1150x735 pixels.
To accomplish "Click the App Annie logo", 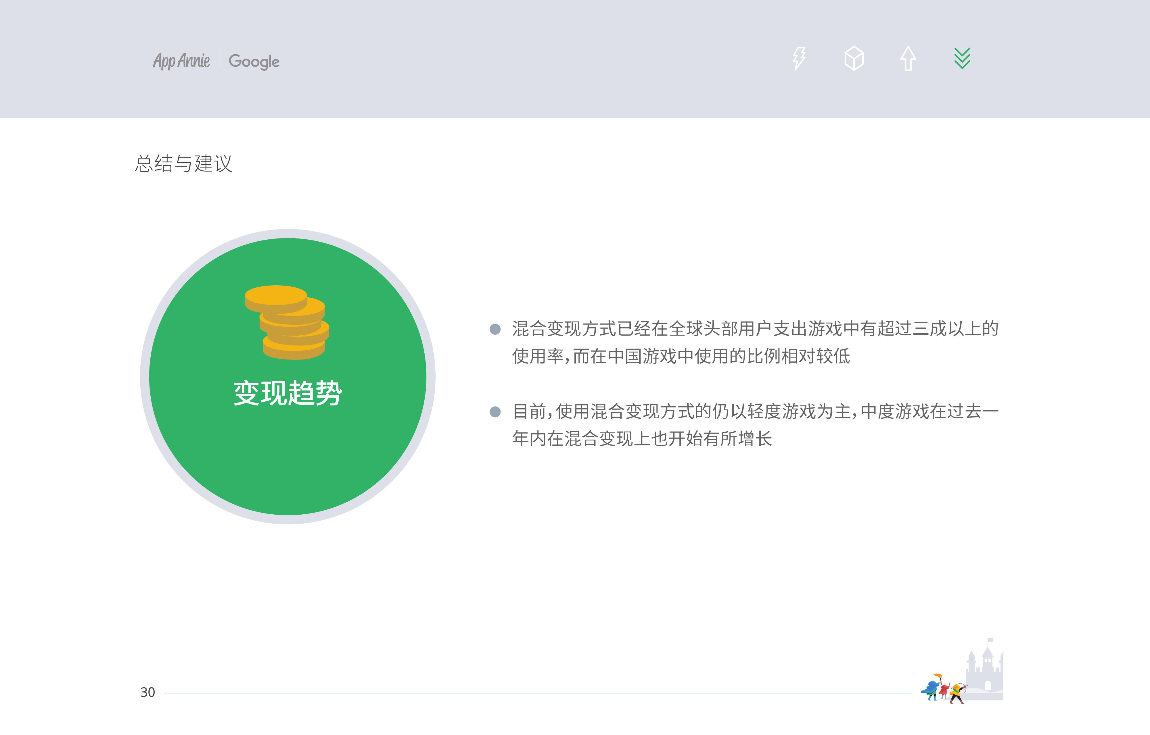I will [x=181, y=61].
